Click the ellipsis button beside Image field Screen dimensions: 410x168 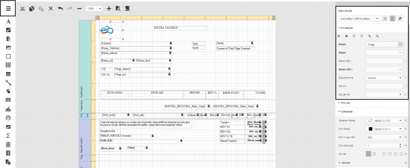pyautogui.click(x=400, y=44)
